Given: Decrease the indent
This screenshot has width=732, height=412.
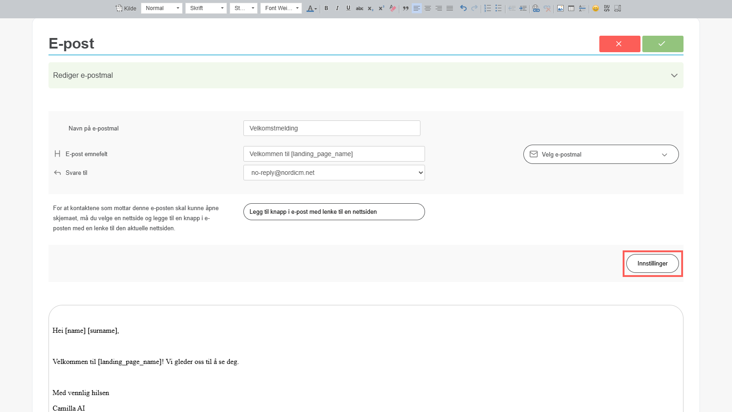Looking at the screenshot, I should (x=512, y=8).
